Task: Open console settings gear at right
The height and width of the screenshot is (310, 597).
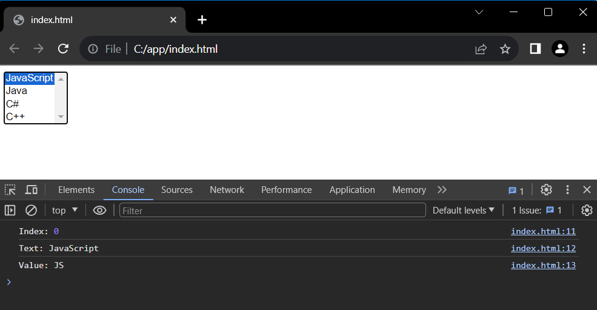Action: tap(587, 211)
